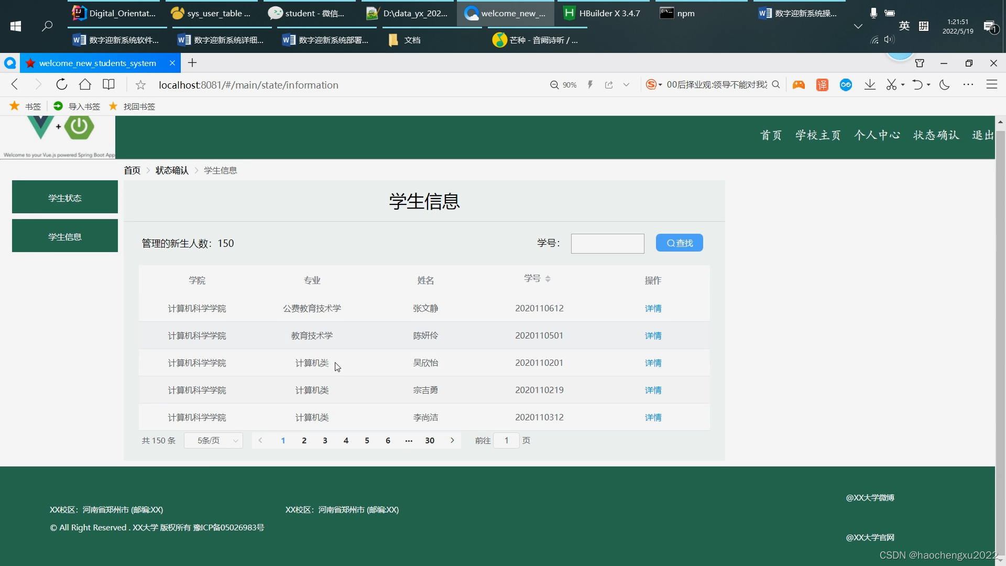Click the lightning speed-mode icon
This screenshot has width=1006, height=566.
coord(590,85)
